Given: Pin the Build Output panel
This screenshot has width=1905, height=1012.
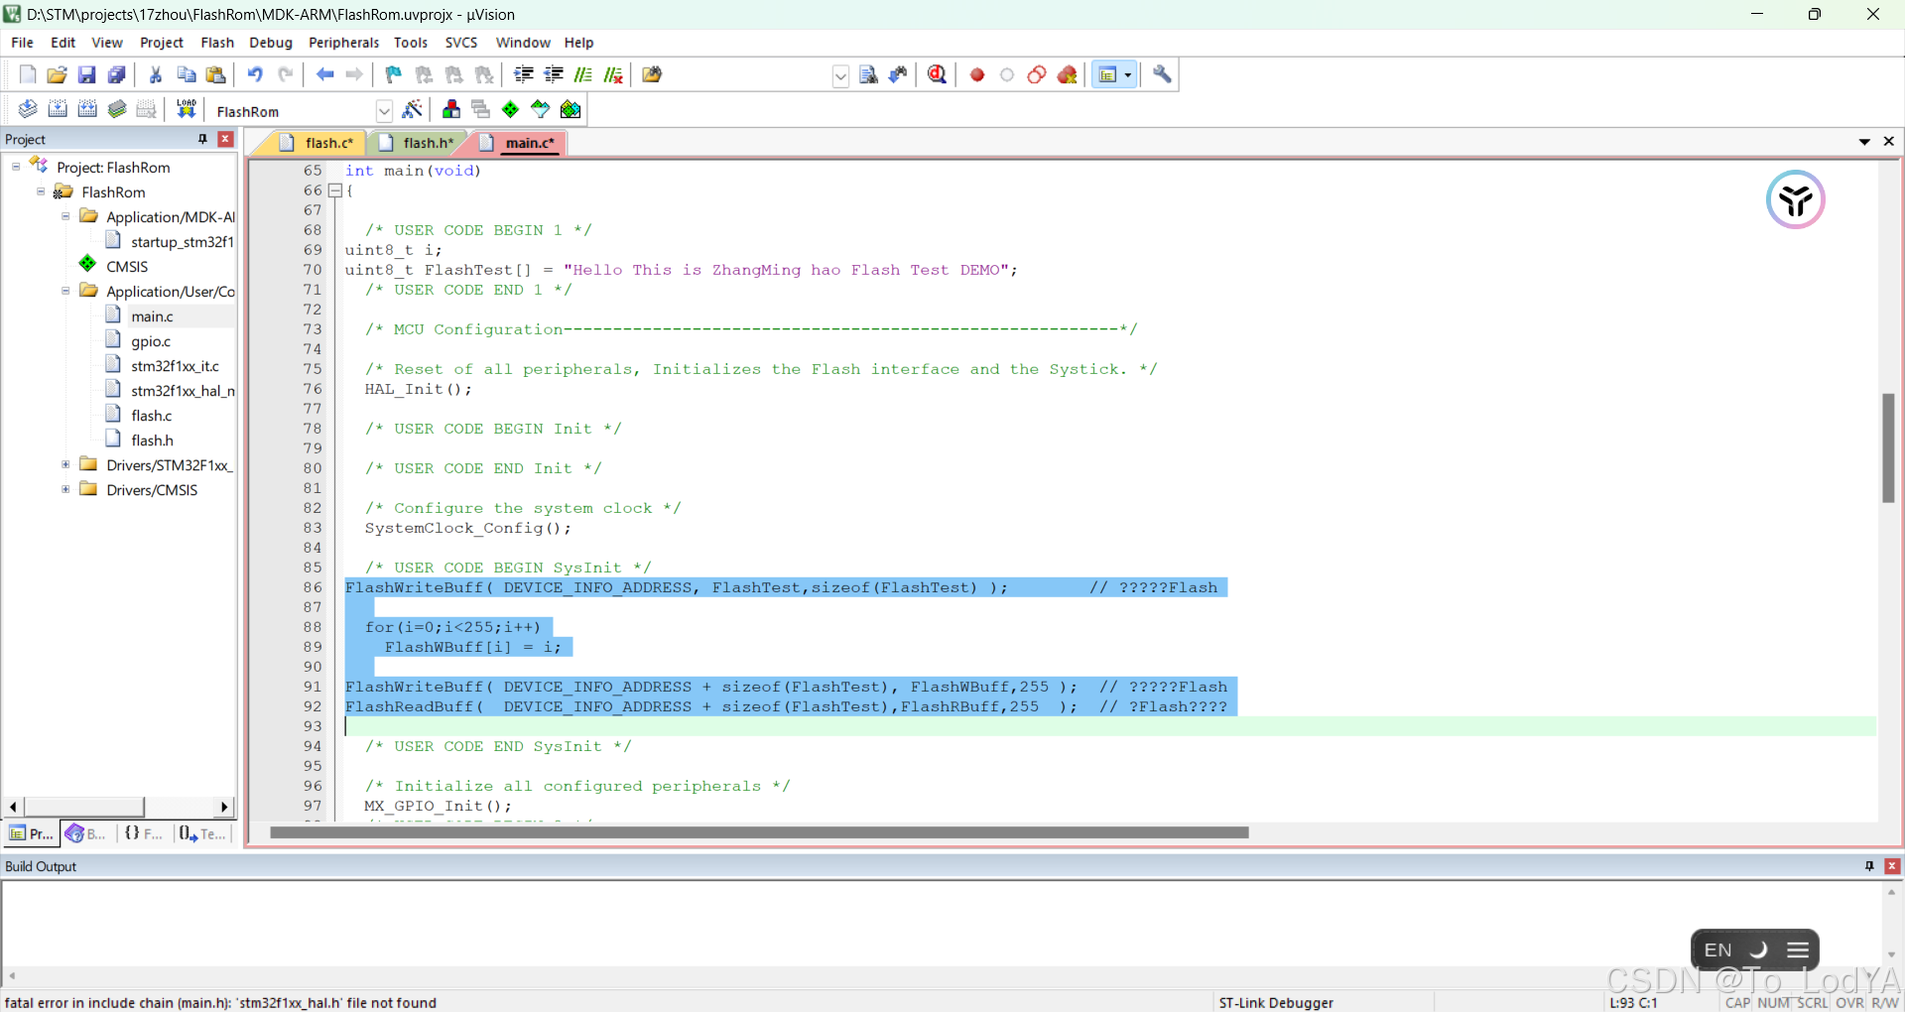Looking at the screenshot, I should point(1869,866).
